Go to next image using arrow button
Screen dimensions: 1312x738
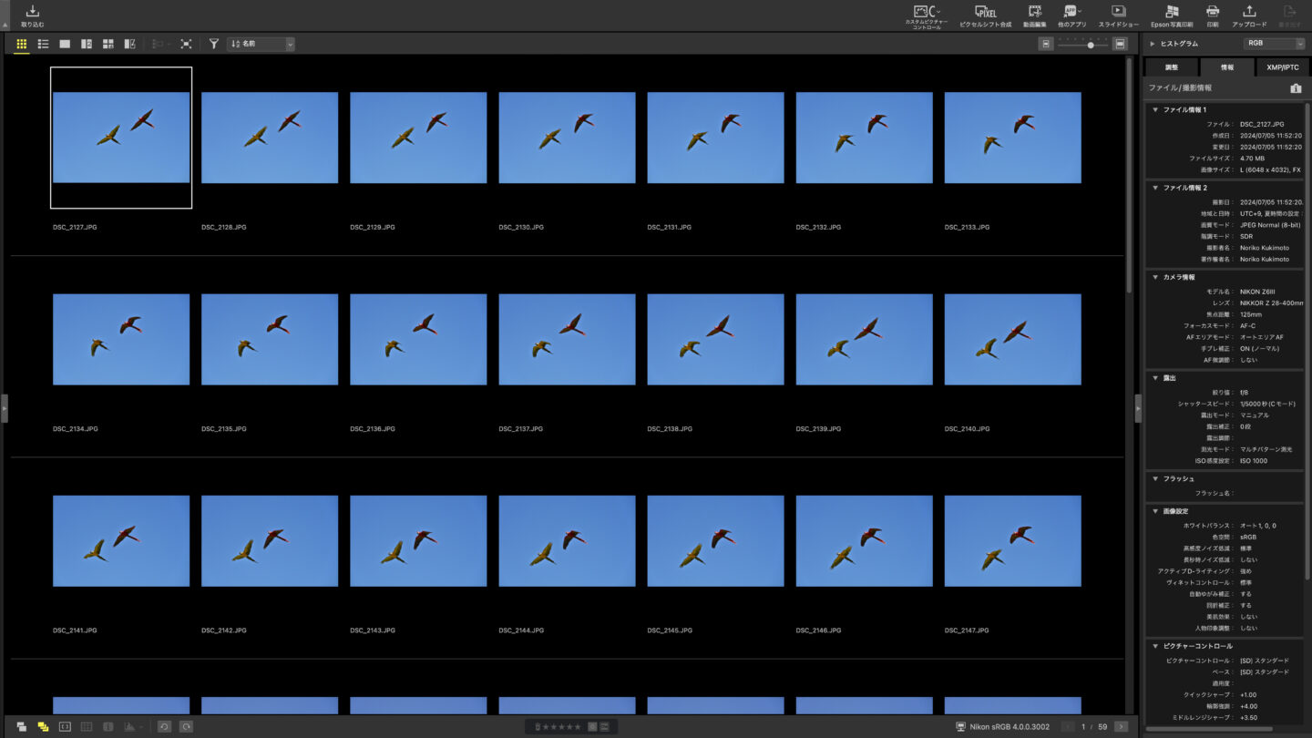point(1121,726)
